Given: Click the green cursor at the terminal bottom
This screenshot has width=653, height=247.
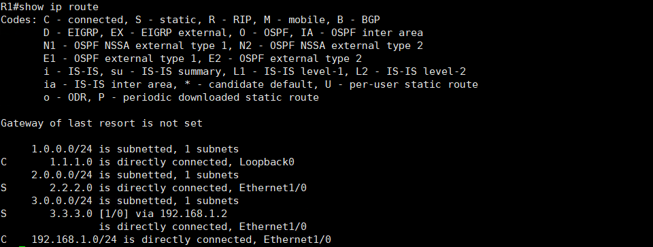Looking at the screenshot, I should click(22, 246).
